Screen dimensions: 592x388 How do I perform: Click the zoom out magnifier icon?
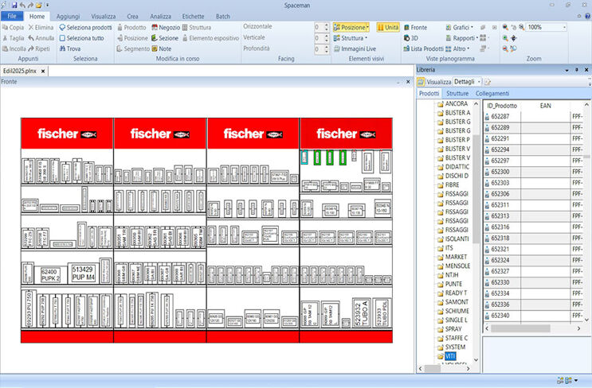pyautogui.click(x=505, y=48)
